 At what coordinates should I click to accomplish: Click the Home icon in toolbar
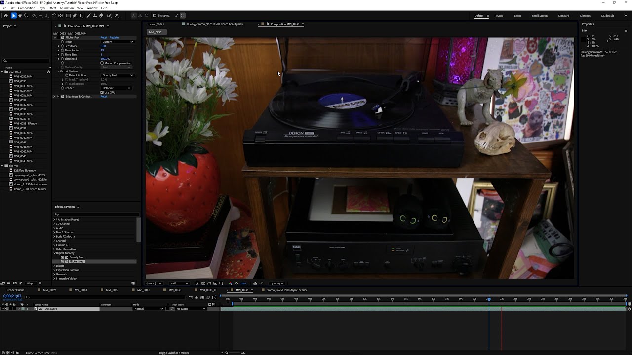6,16
